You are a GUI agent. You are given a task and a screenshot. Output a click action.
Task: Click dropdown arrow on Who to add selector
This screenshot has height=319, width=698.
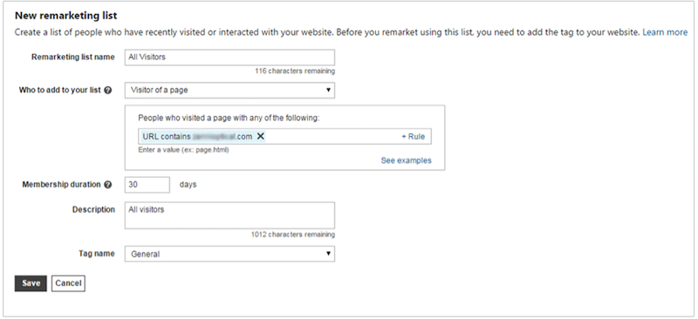pos(328,90)
